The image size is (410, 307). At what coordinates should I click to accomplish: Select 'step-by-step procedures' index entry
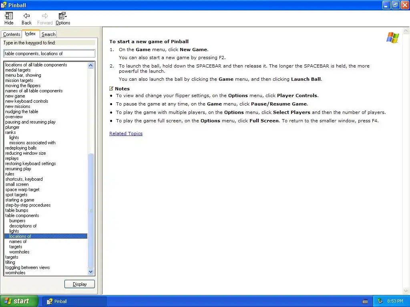[x=28, y=205]
